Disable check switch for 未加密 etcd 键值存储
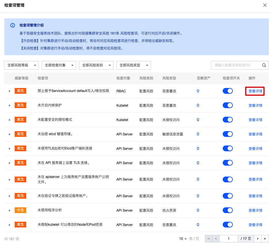 [228, 134]
